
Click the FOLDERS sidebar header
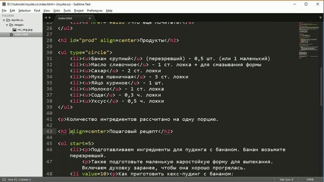[8, 16]
